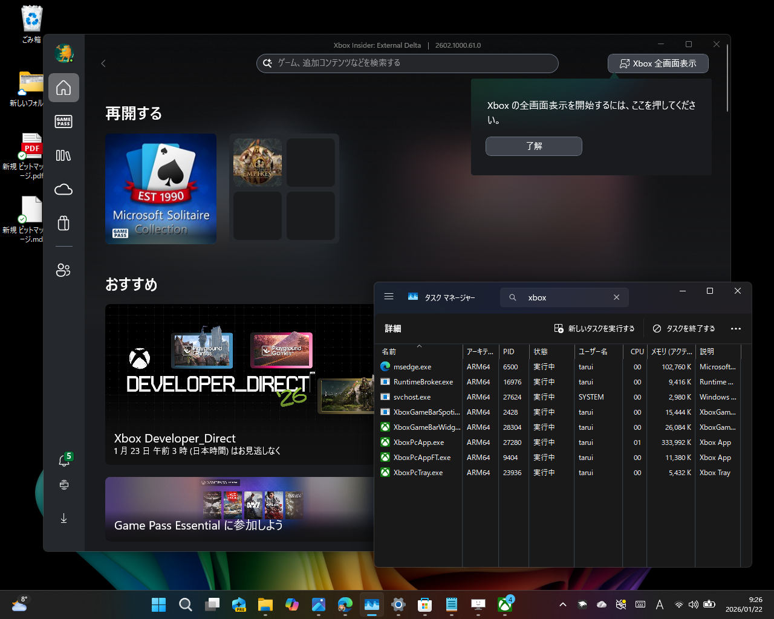Open the volume speaker tray icon
774x619 pixels.
click(694, 604)
